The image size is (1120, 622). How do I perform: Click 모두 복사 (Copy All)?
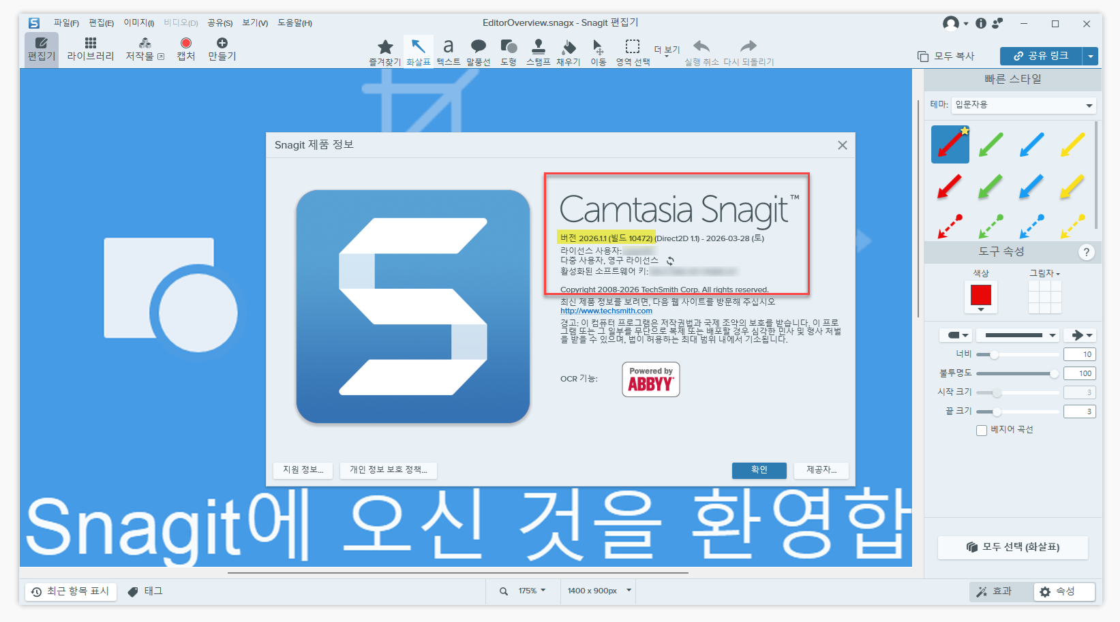(x=946, y=57)
